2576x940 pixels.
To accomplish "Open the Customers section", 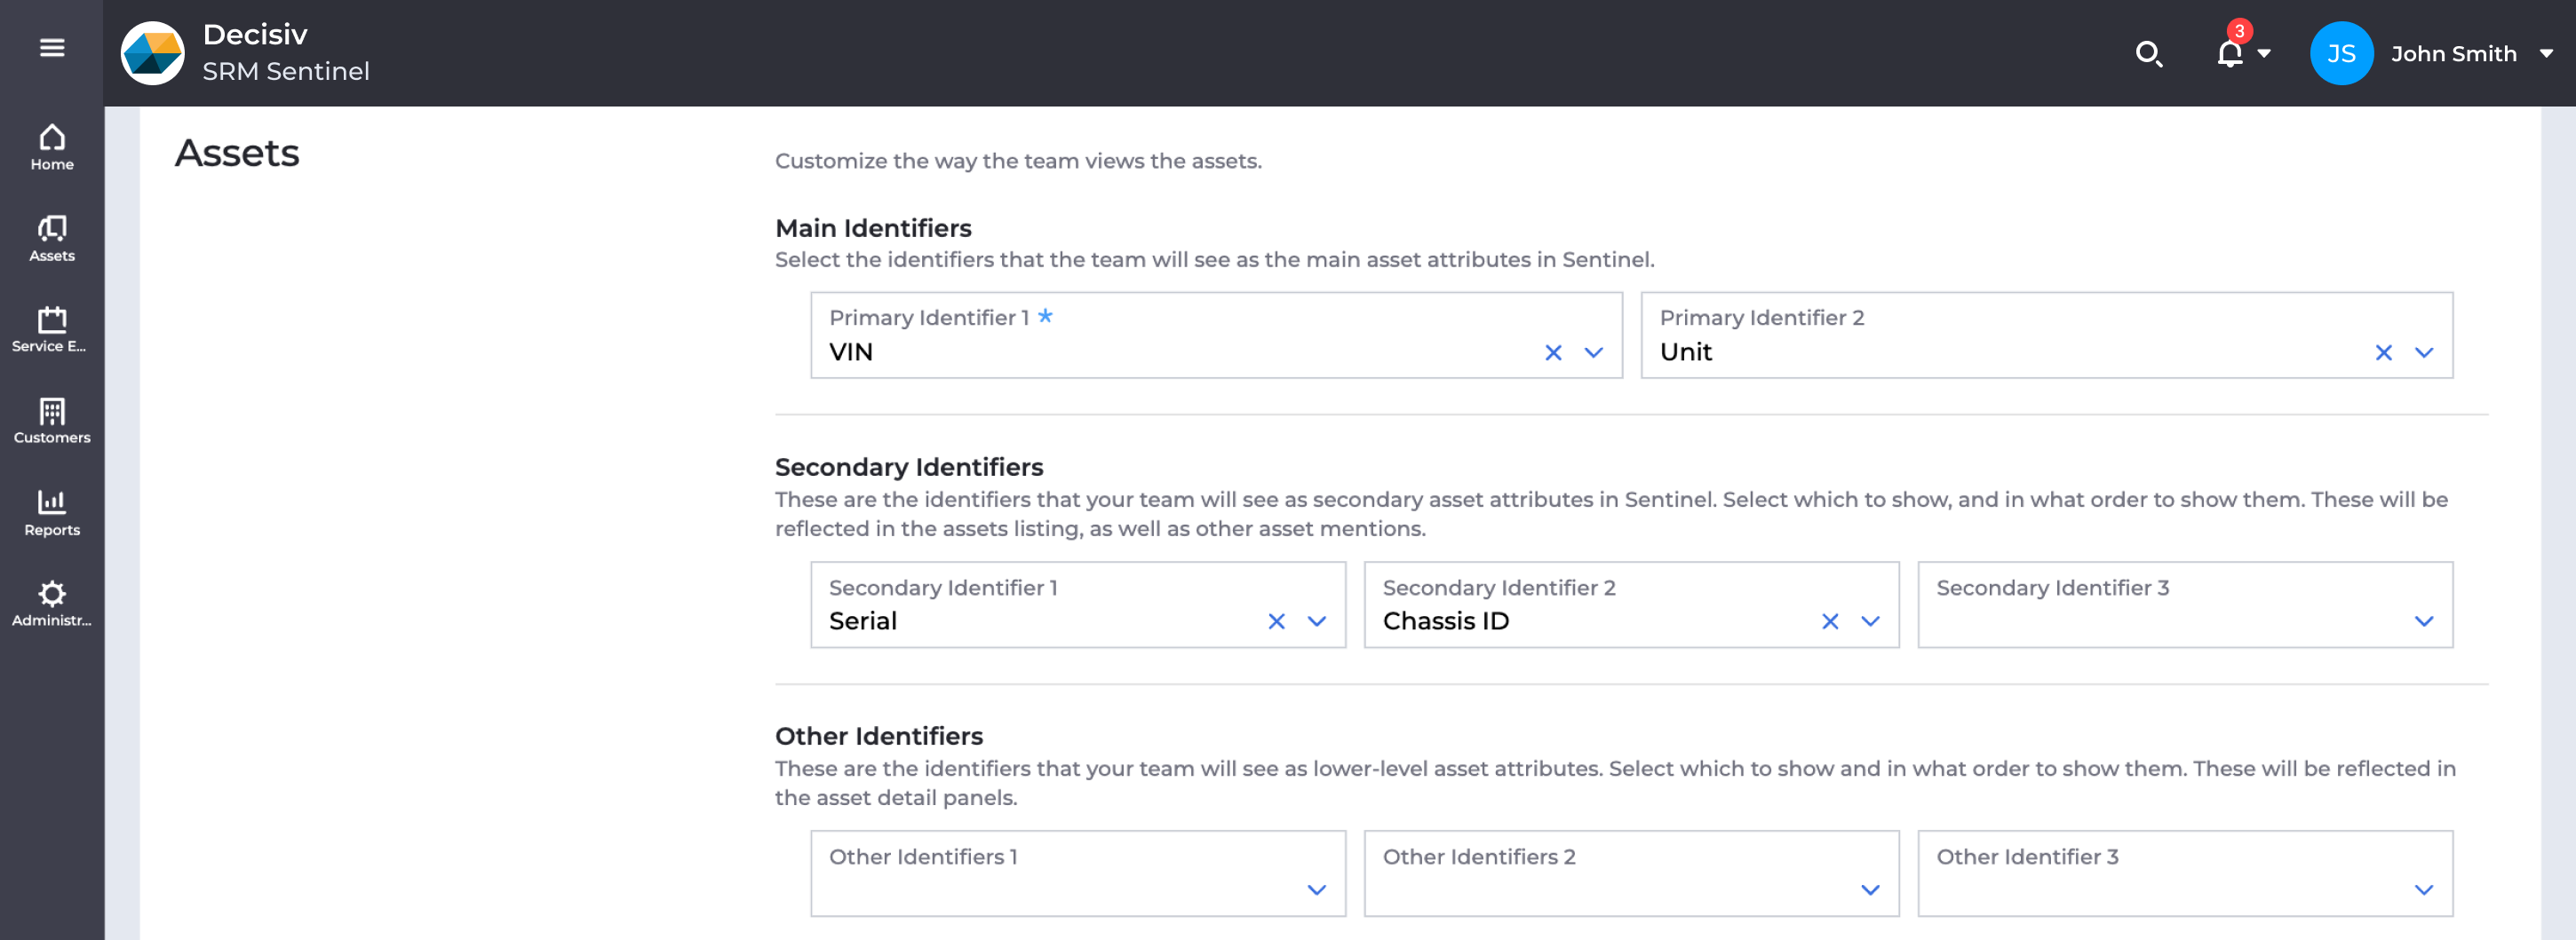I will [x=51, y=420].
